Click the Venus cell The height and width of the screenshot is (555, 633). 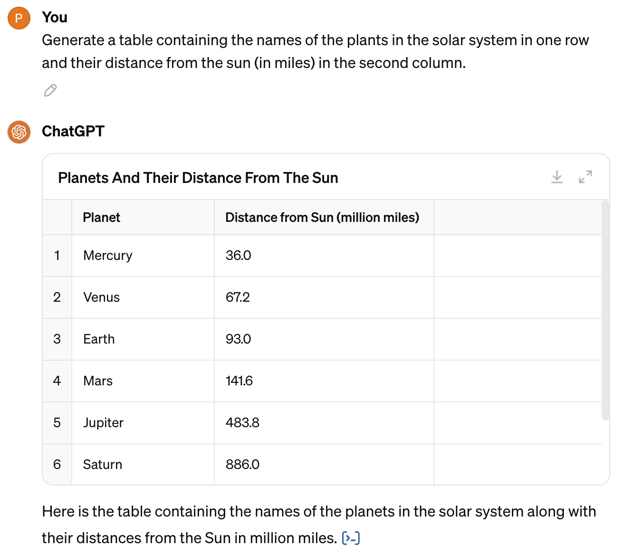pos(143,297)
